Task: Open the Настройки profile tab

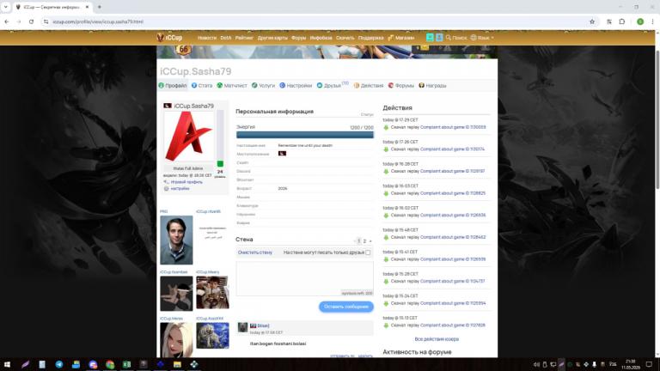Action: coord(296,85)
